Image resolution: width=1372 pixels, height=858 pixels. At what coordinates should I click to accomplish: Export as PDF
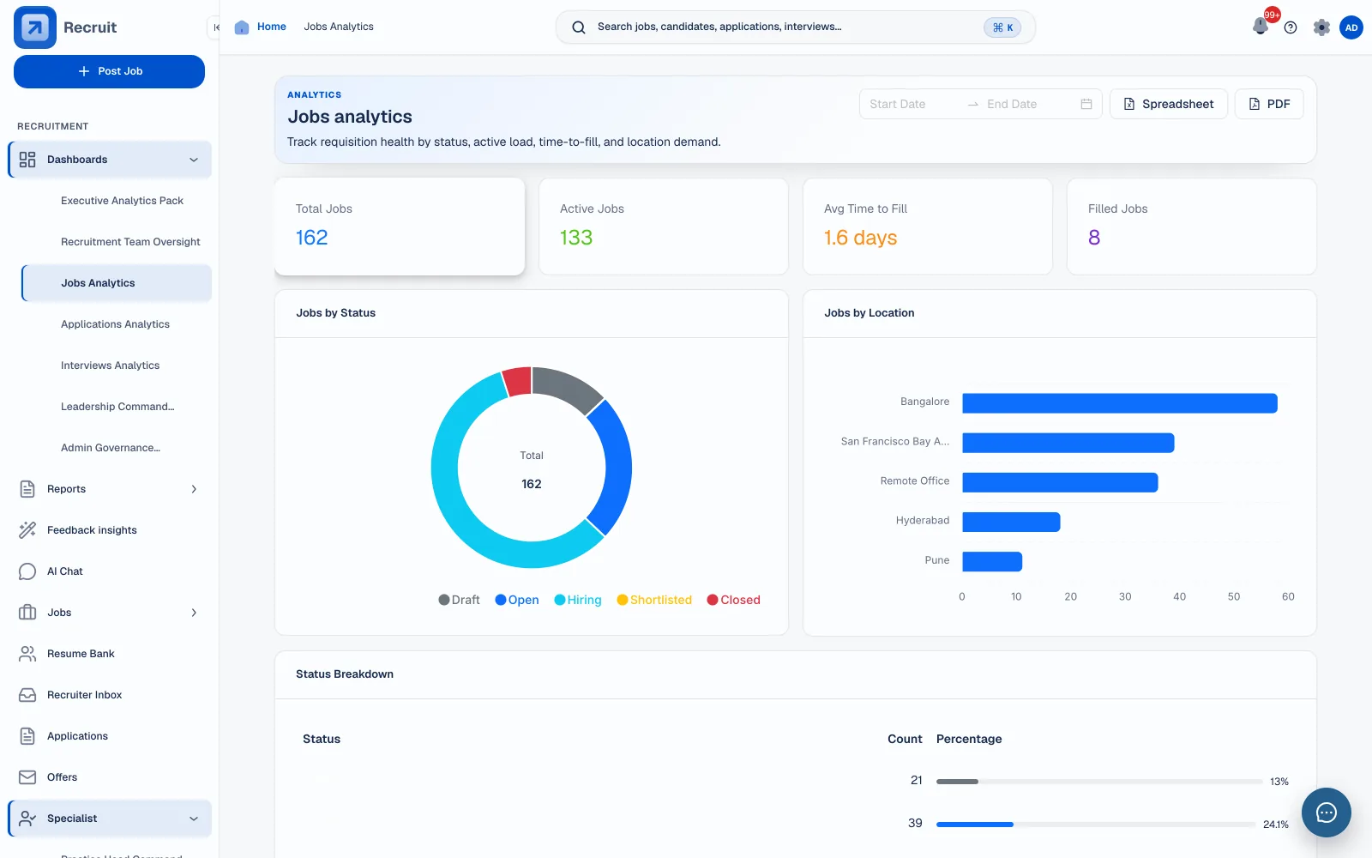[1269, 104]
